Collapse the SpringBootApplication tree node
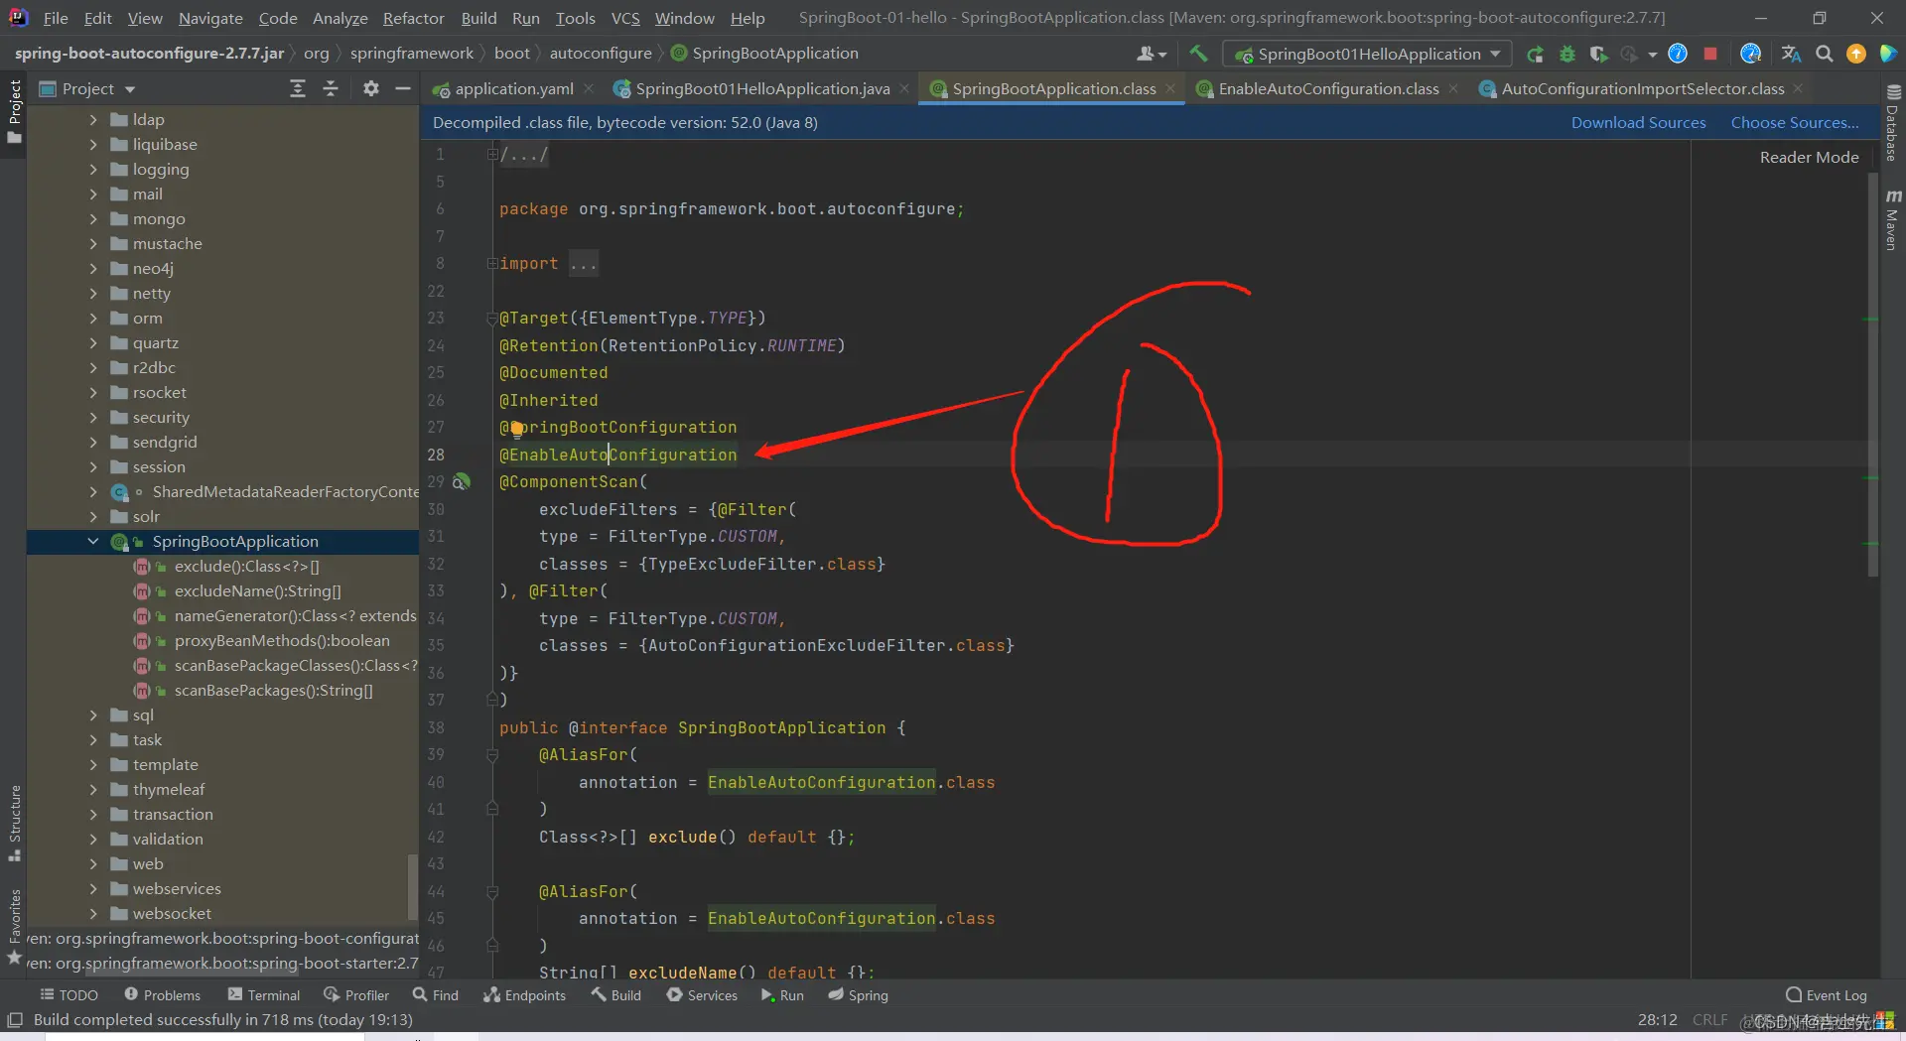The image size is (1906, 1041). [93, 541]
